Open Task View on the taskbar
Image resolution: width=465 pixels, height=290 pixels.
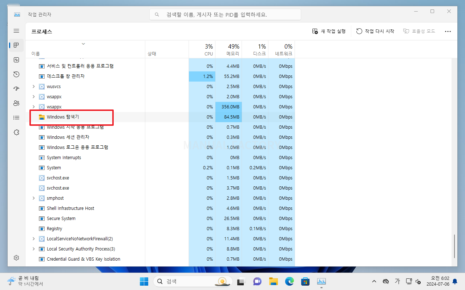coord(241,281)
